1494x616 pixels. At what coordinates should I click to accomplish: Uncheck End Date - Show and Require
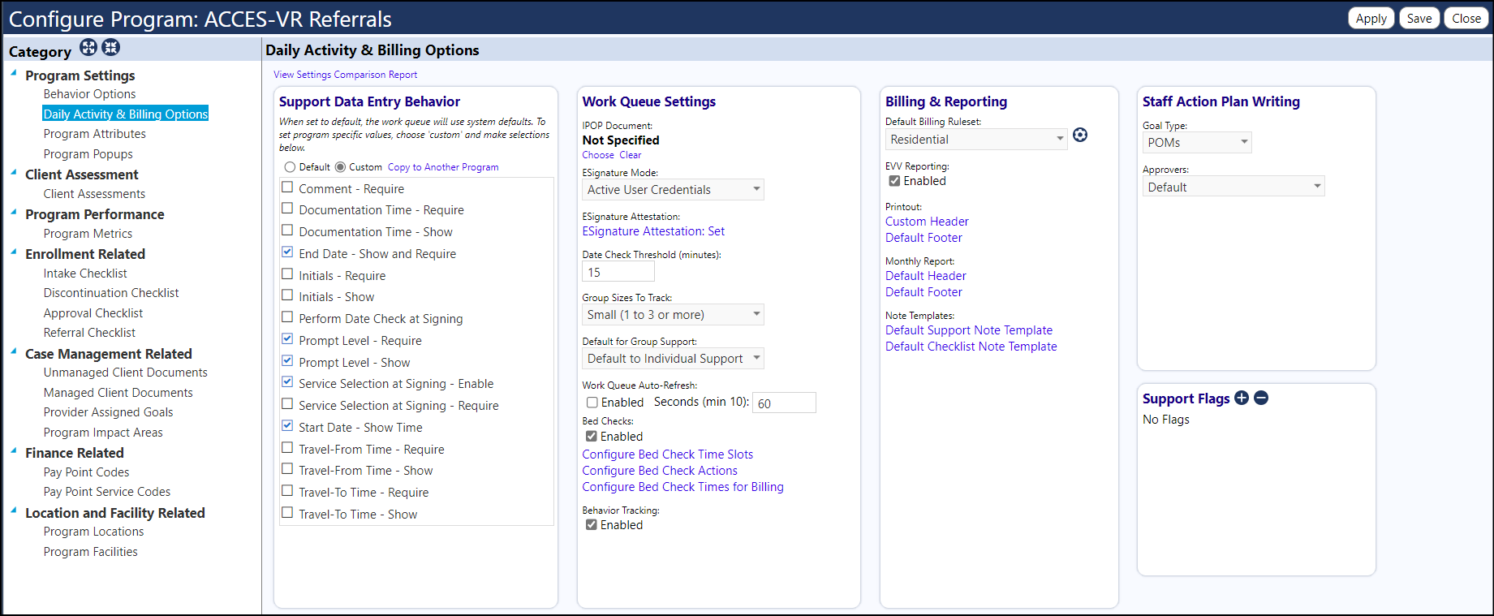pos(287,252)
